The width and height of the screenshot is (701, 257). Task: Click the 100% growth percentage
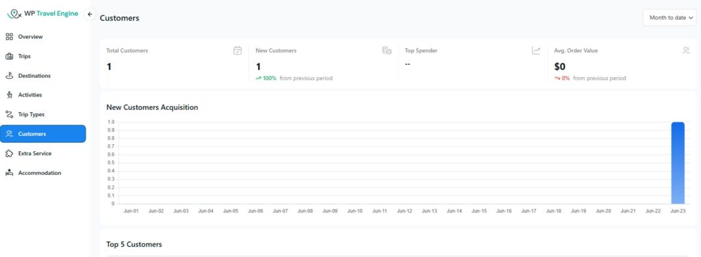tap(270, 79)
